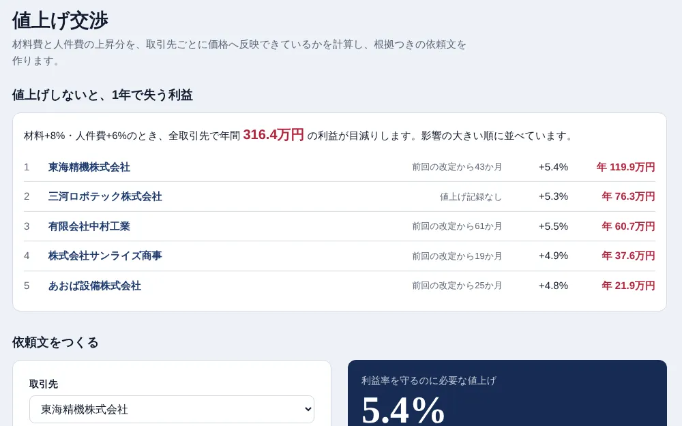This screenshot has height=426, width=682.
Task: Click the 前回の改定から43か月 text
Action: pyautogui.click(x=457, y=167)
